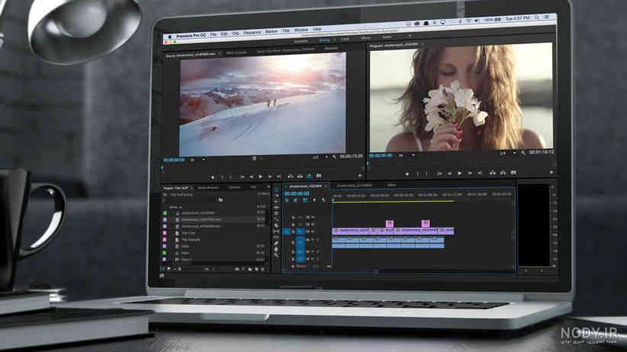Switch to the Media Browser panel tab
627x352 pixels.
(208, 187)
